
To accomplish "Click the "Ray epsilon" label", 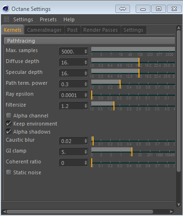I will tap(19, 94).
